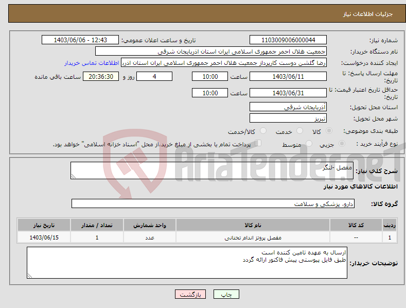This screenshot has height=308, width=406.
Task: Click the need date cell 1403/06/15
Action: 44,237
